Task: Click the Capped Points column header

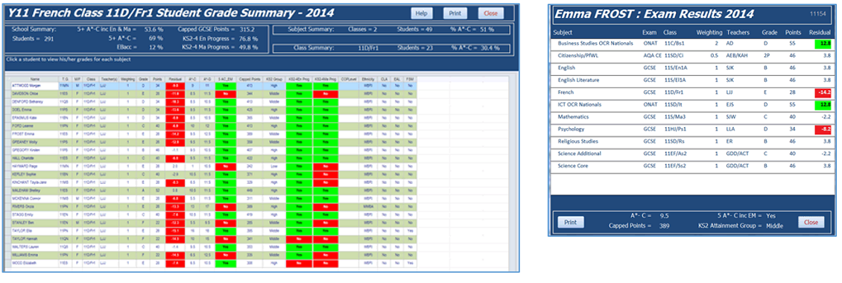Action: (249, 79)
